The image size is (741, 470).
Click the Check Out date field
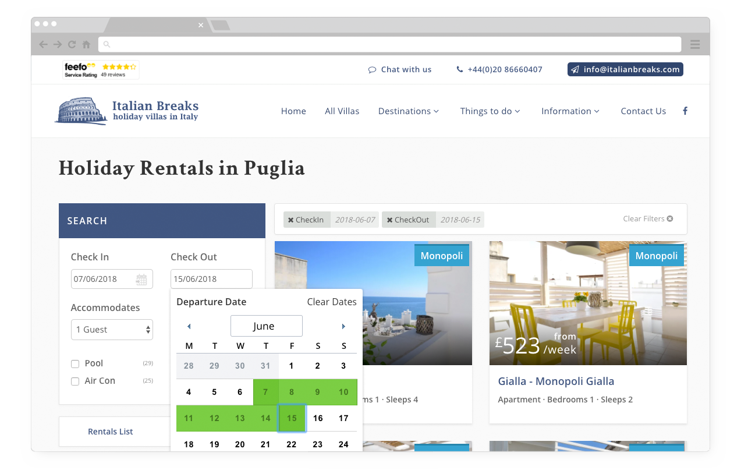[211, 279]
